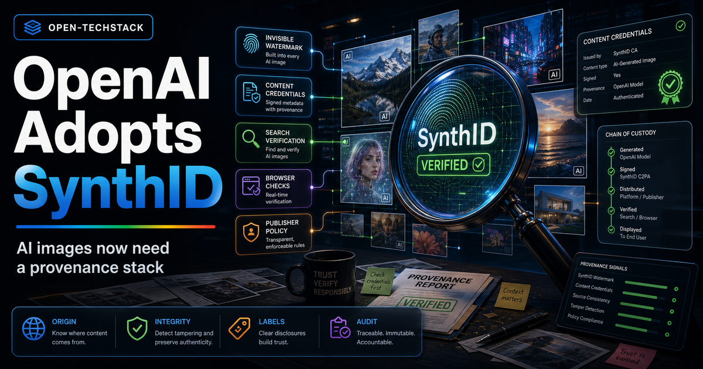Select the orange tag Labels icon
Viewport: 703px width, 369px height.
coord(239,330)
